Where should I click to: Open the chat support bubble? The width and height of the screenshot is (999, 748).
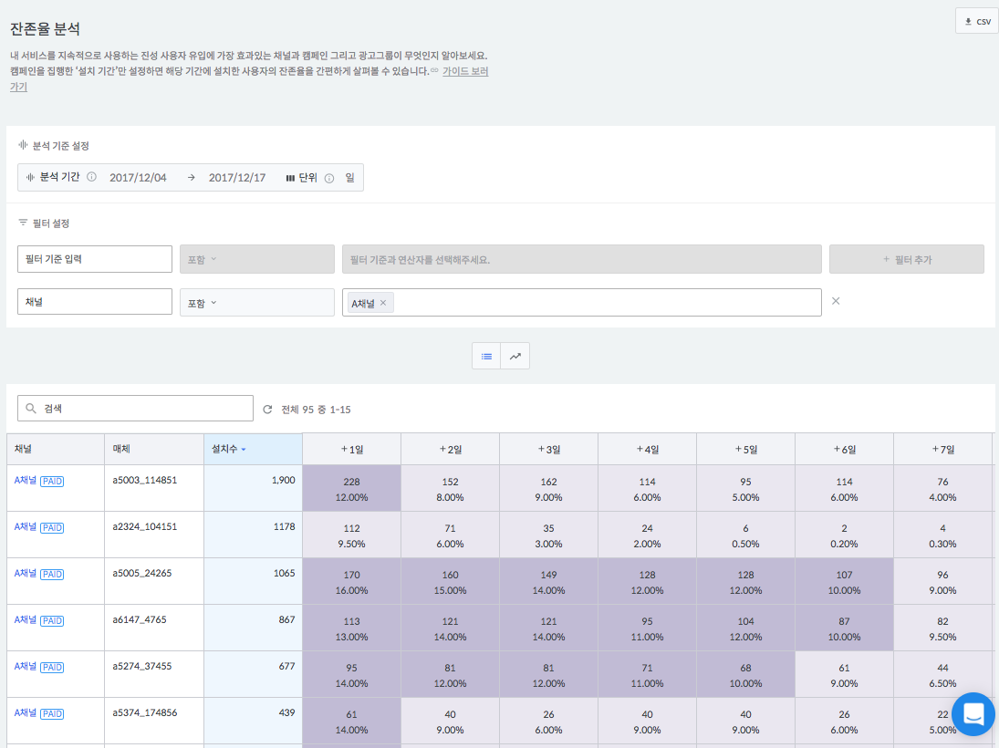click(973, 714)
